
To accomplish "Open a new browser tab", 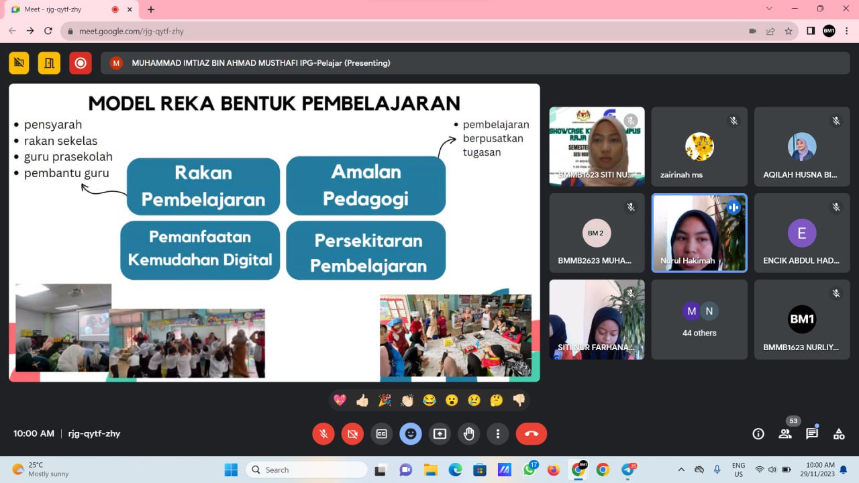I will [x=151, y=9].
